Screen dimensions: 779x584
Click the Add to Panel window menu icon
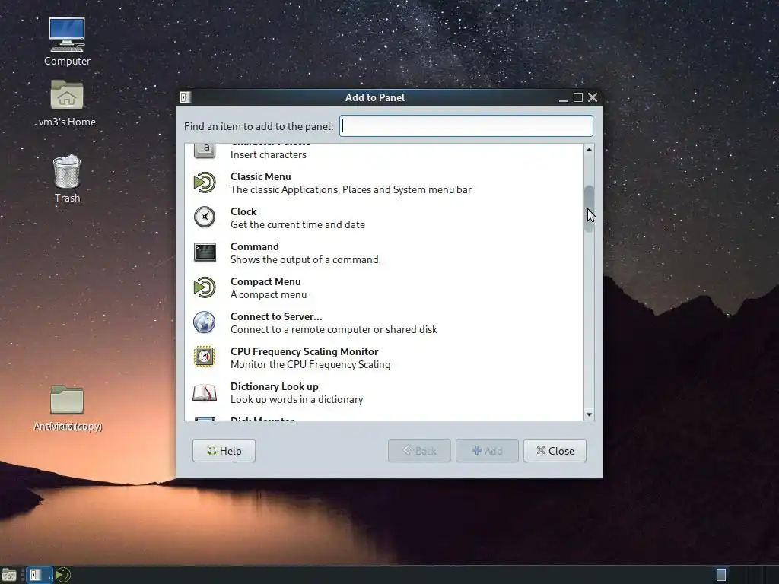(x=186, y=97)
